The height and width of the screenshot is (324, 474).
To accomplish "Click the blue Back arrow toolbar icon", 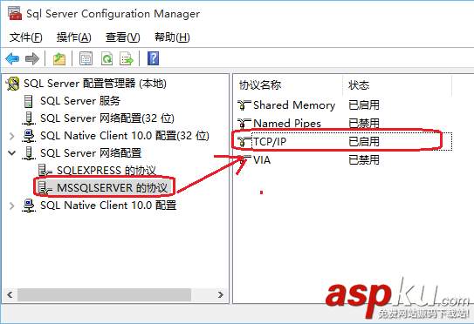I will click(x=12, y=58).
